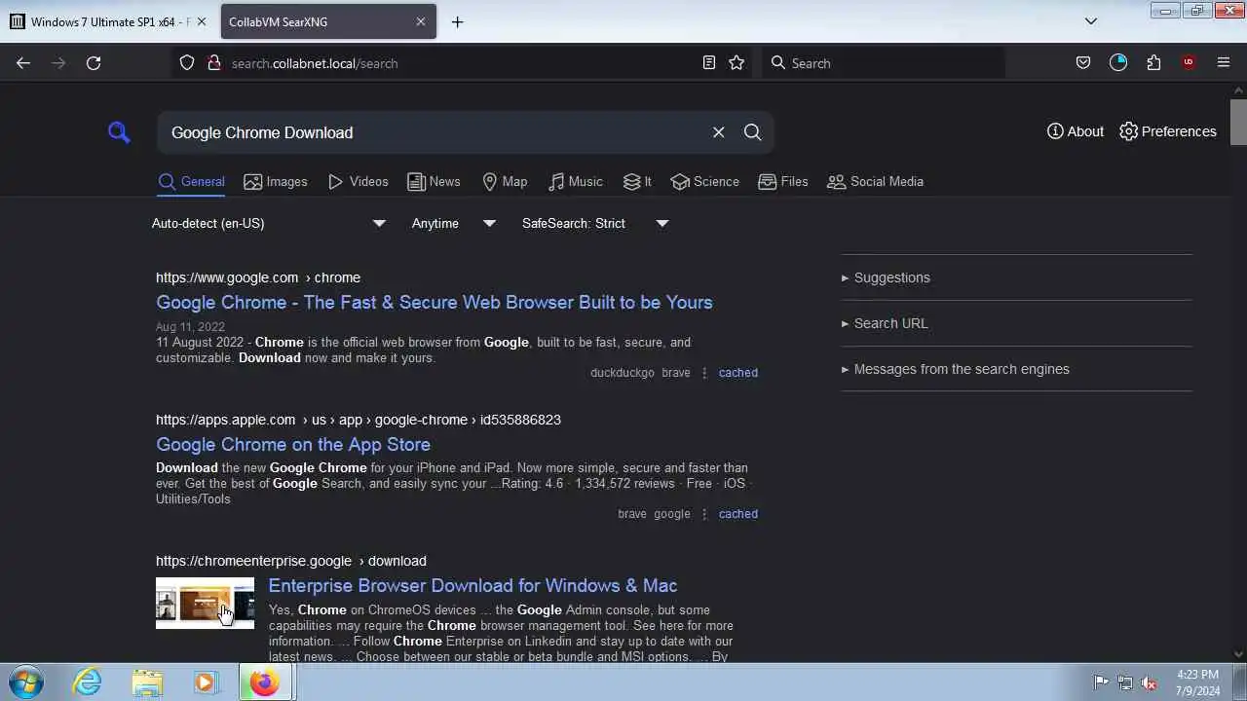The height and width of the screenshot is (701, 1247).
Task: Open the uBlock Origin extension icon
Action: (x=1189, y=62)
